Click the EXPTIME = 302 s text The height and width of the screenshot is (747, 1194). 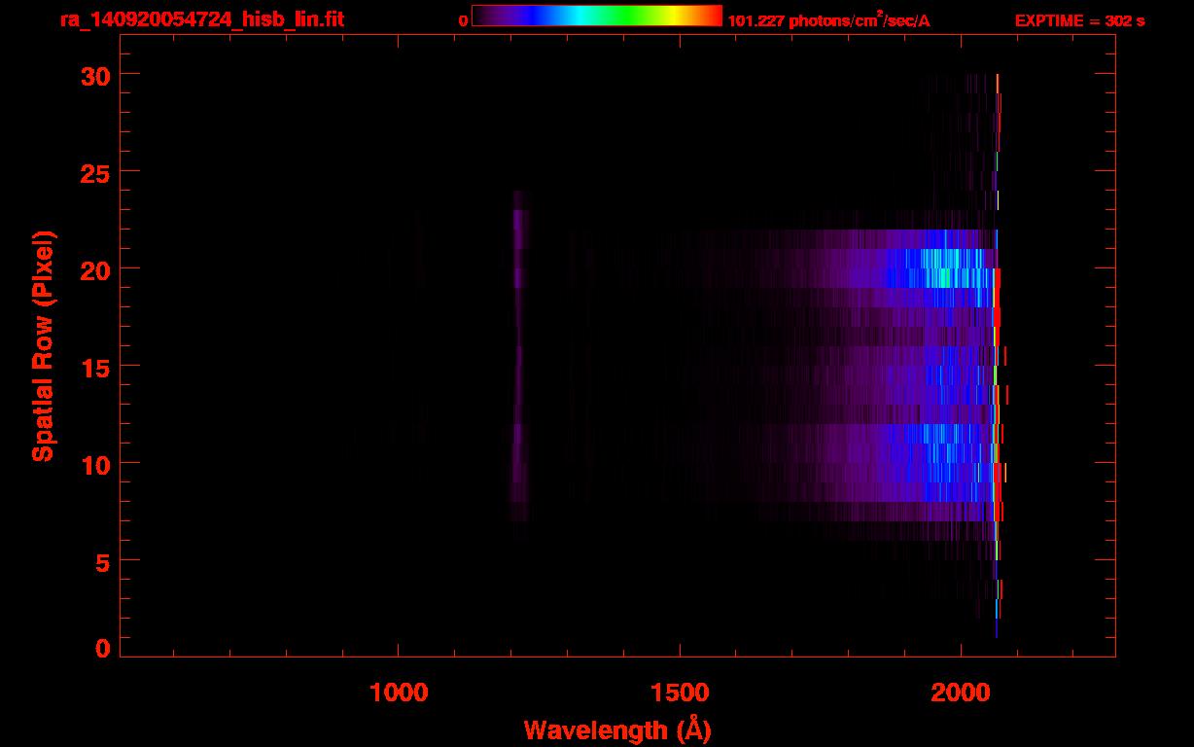click(x=1079, y=20)
